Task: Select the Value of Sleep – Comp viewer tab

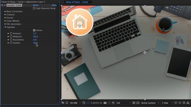Action: [77, 2]
